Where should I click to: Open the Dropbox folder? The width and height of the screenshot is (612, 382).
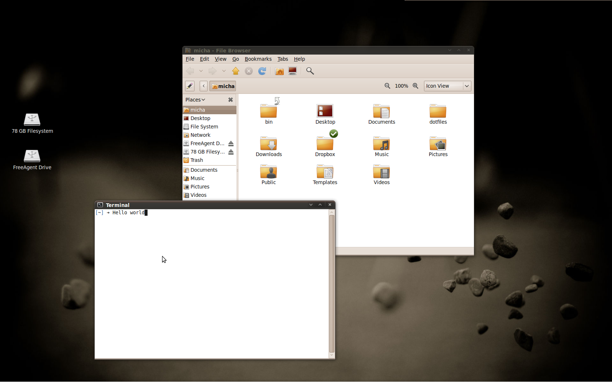click(x=325, y=146)
